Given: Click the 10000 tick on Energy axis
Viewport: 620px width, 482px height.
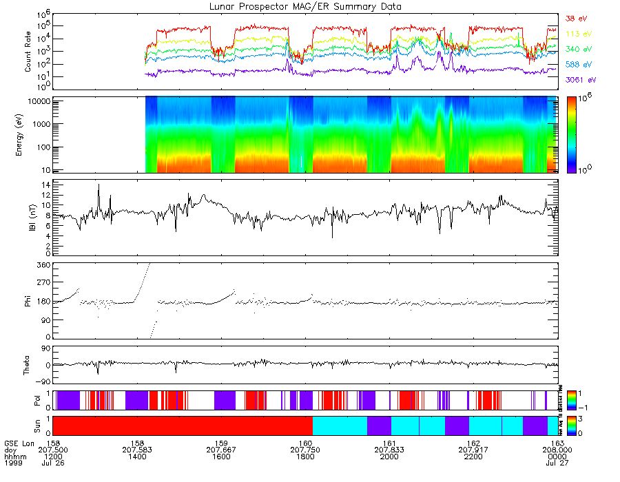Looking at the screenshot, I should coord(39,101).
